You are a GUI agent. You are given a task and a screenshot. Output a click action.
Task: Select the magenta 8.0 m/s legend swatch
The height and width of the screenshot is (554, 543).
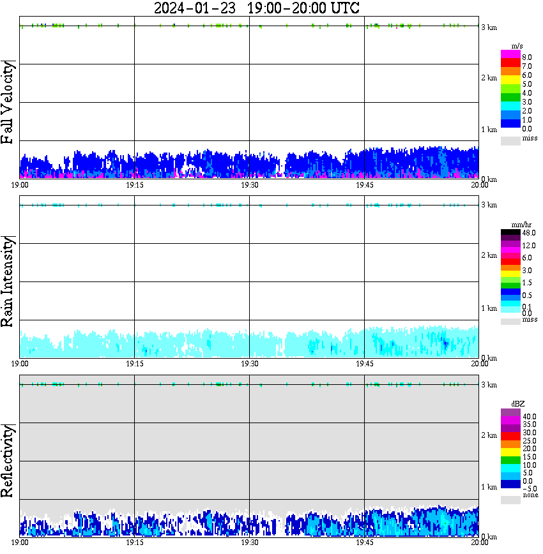[510, 54]
